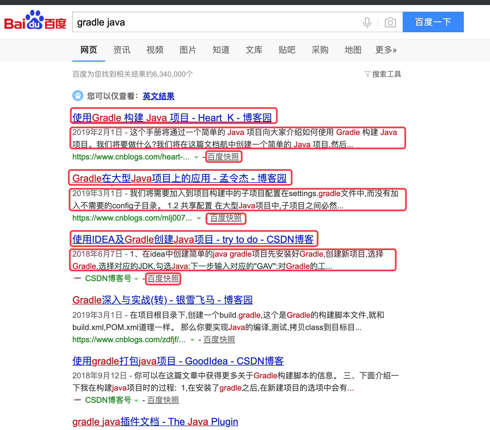Click the snippet dated 2018年9月12日
The image size is (490, 430).
(x=236, y=382)
